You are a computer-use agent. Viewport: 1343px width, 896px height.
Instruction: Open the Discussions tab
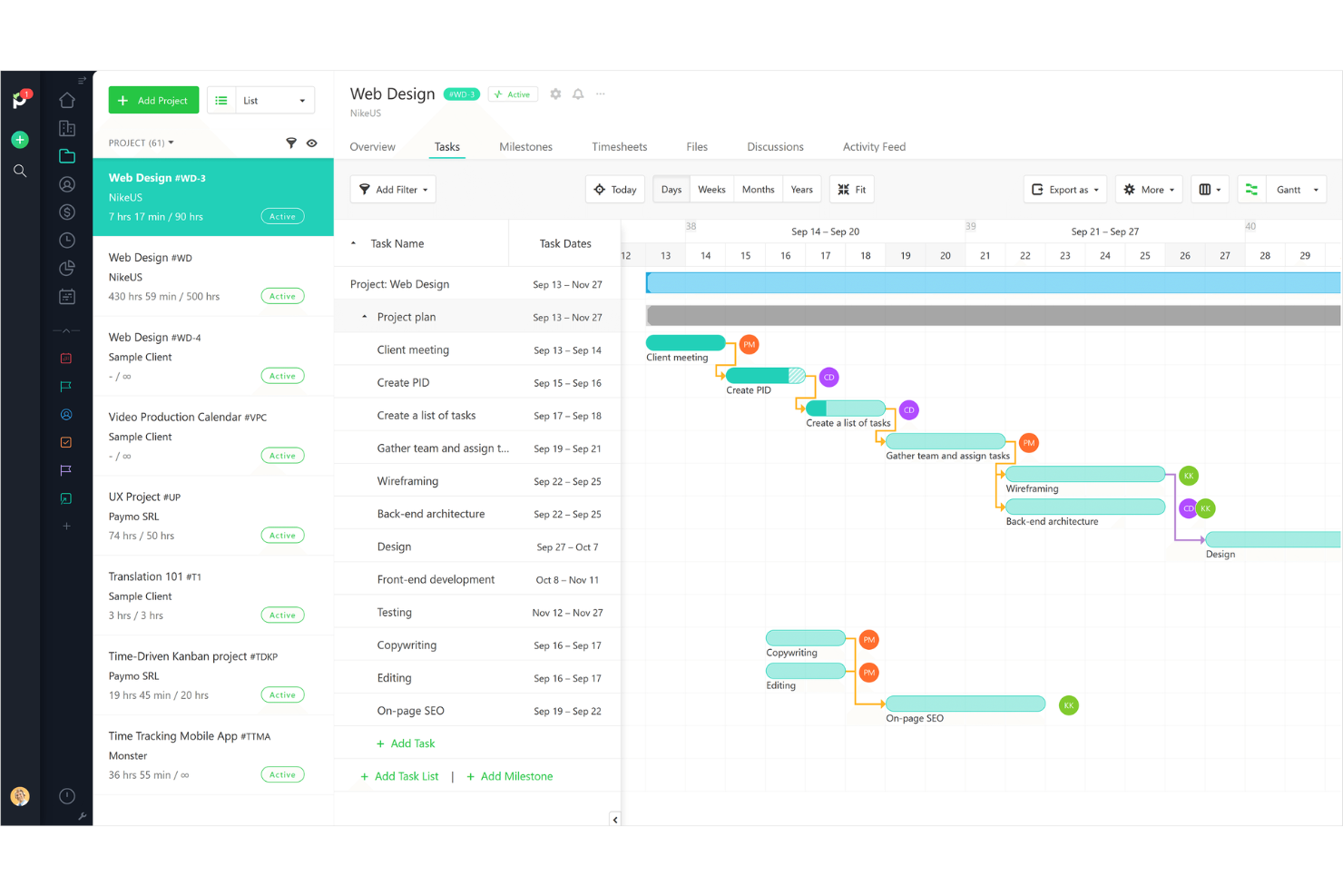click(x=775, y=146)
